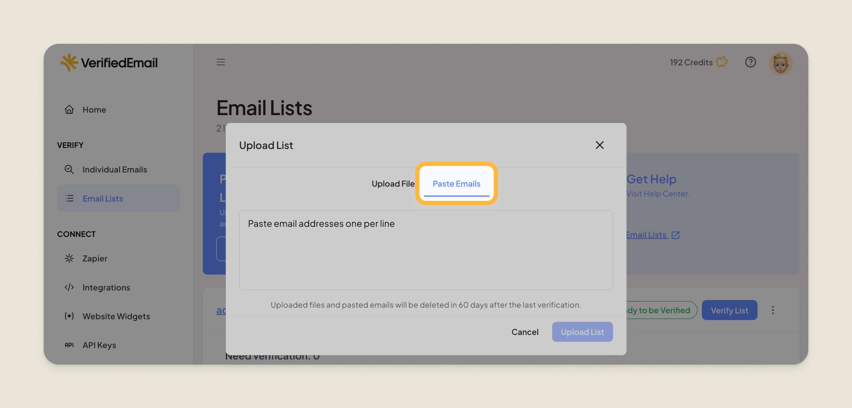Open the Home icon in sidebar
Screen dimensions: 852x408
click(x=69, y=109)
